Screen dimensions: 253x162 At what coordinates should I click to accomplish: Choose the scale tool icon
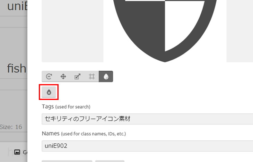(77, 77)
